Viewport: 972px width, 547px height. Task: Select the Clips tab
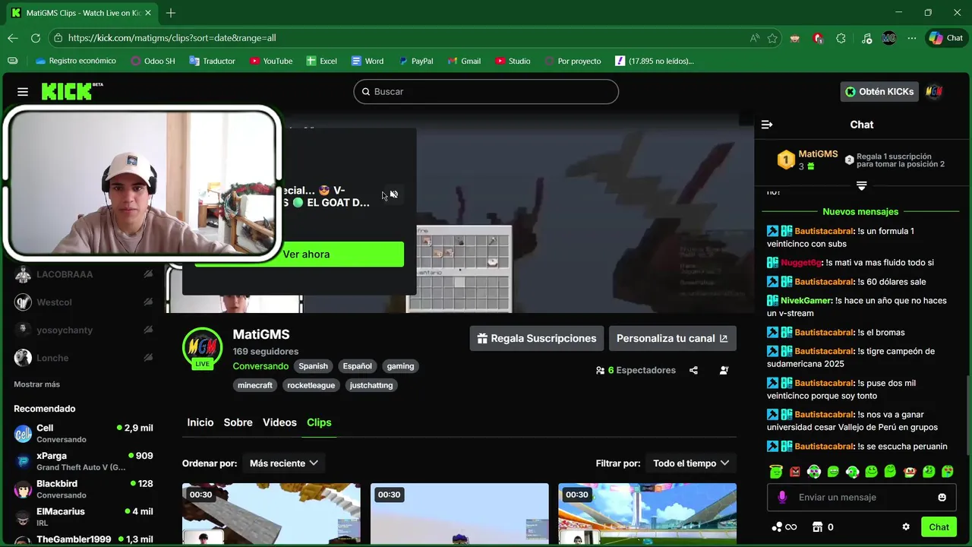pyautogui.click(x=319, y=422)
